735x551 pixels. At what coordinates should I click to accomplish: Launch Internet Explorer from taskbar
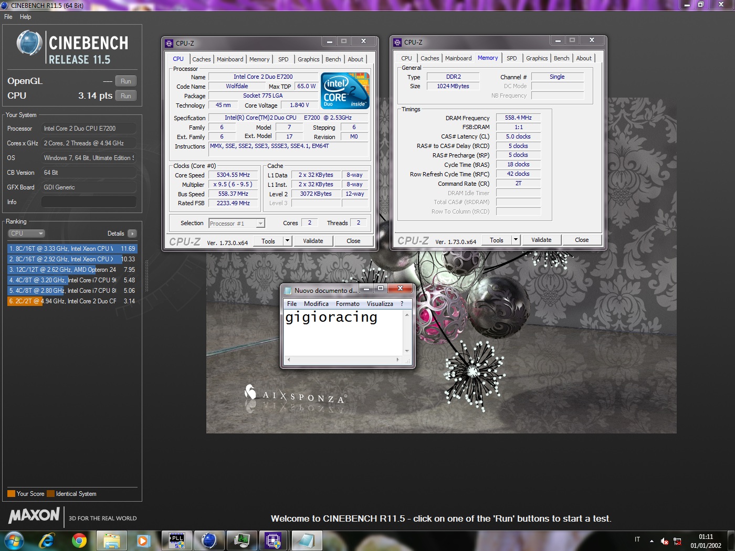47,541
